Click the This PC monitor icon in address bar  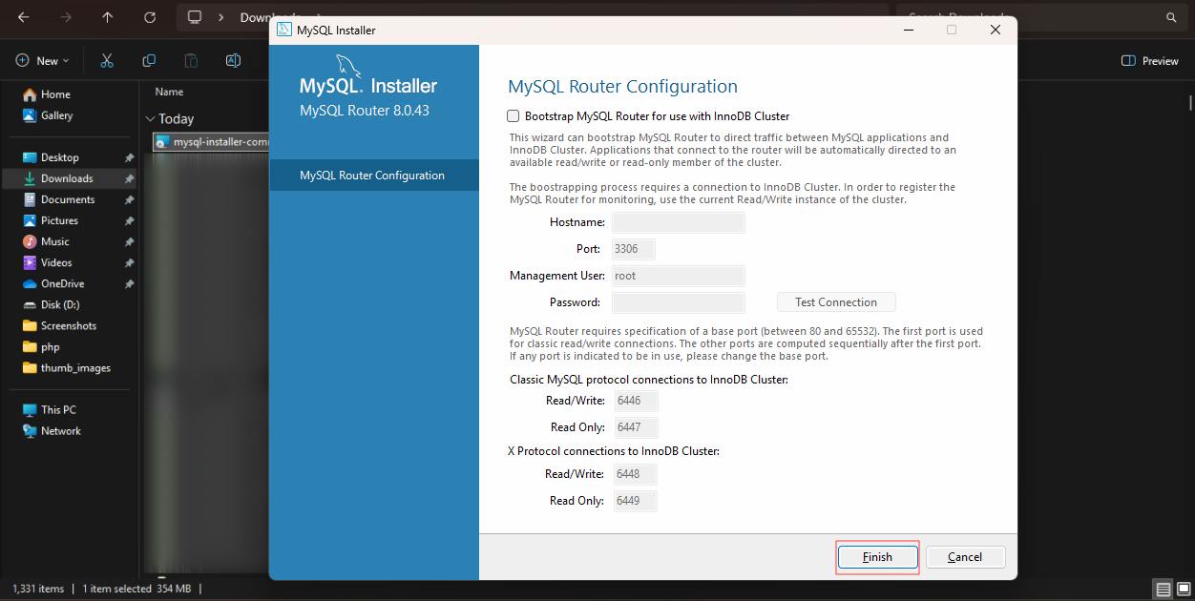[195, 17]
